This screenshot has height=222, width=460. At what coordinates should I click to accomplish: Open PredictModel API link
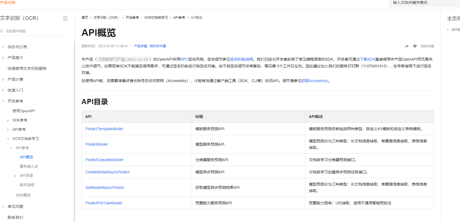[x=97, y=144]
